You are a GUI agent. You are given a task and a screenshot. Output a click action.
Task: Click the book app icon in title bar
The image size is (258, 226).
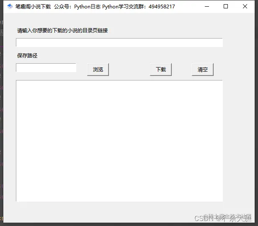(10, 6)
